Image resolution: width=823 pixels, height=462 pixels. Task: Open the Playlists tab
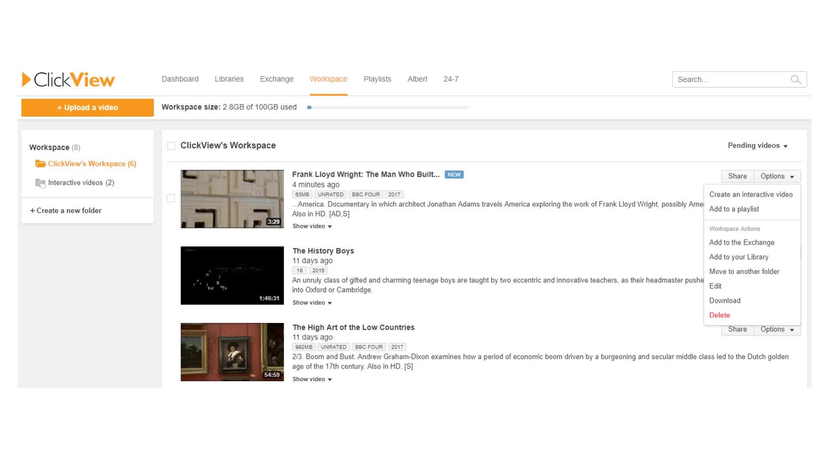pyautogui.click(x=377, y=79)
